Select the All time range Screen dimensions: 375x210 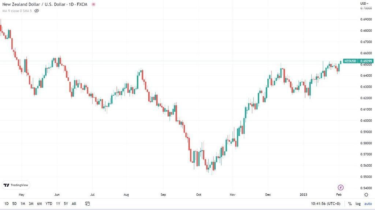click(74, 203)
